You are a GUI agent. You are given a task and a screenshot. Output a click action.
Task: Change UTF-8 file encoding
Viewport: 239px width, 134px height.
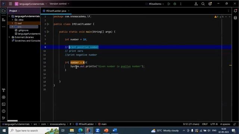(x=214, y=124)
